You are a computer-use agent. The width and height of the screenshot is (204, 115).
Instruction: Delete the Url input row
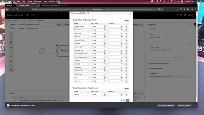click(x=127, y=77)
